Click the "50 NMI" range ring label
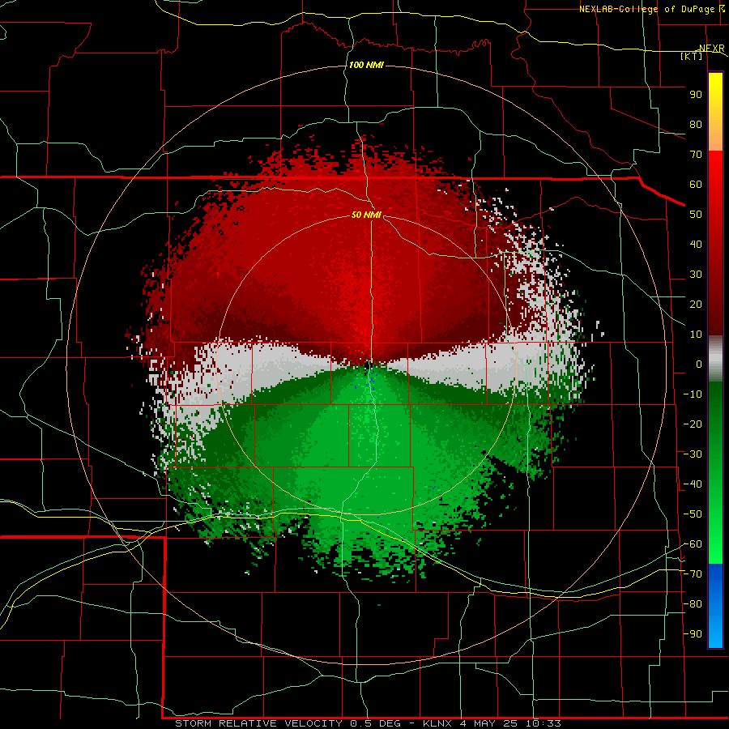 pos(366,215)
